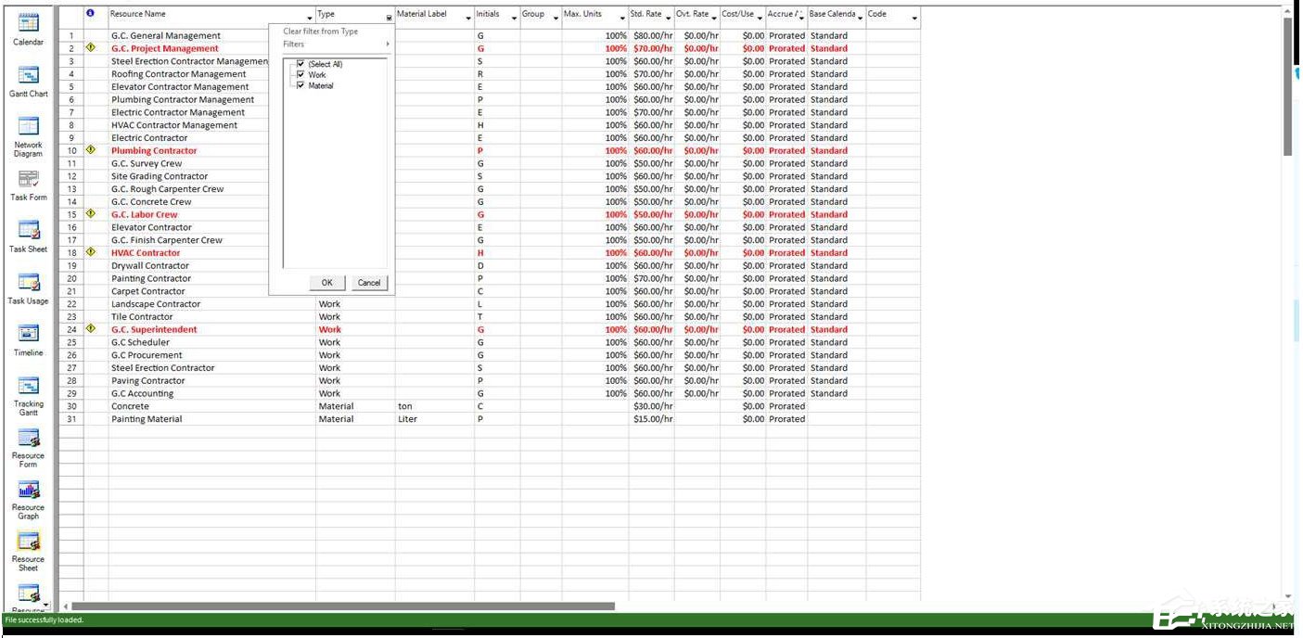Viewport: 1303px width, 638px height.
Task: Click overallocation warning icon for G.C. Superintendent
Action: click(x=90, y=329)
